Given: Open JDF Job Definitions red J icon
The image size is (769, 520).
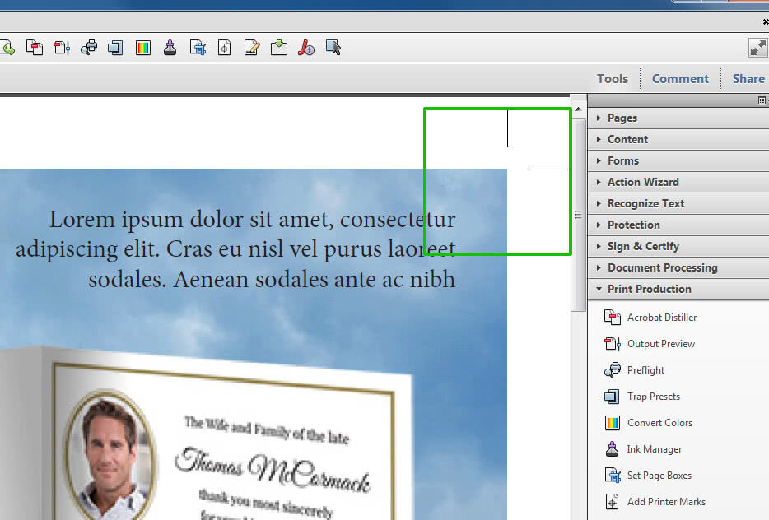Looking at the screenshot, I should 306,48.
